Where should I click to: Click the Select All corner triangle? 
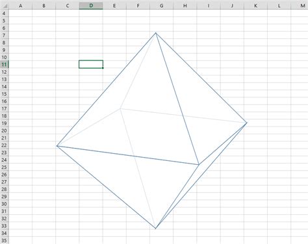[x=5, y=6]
